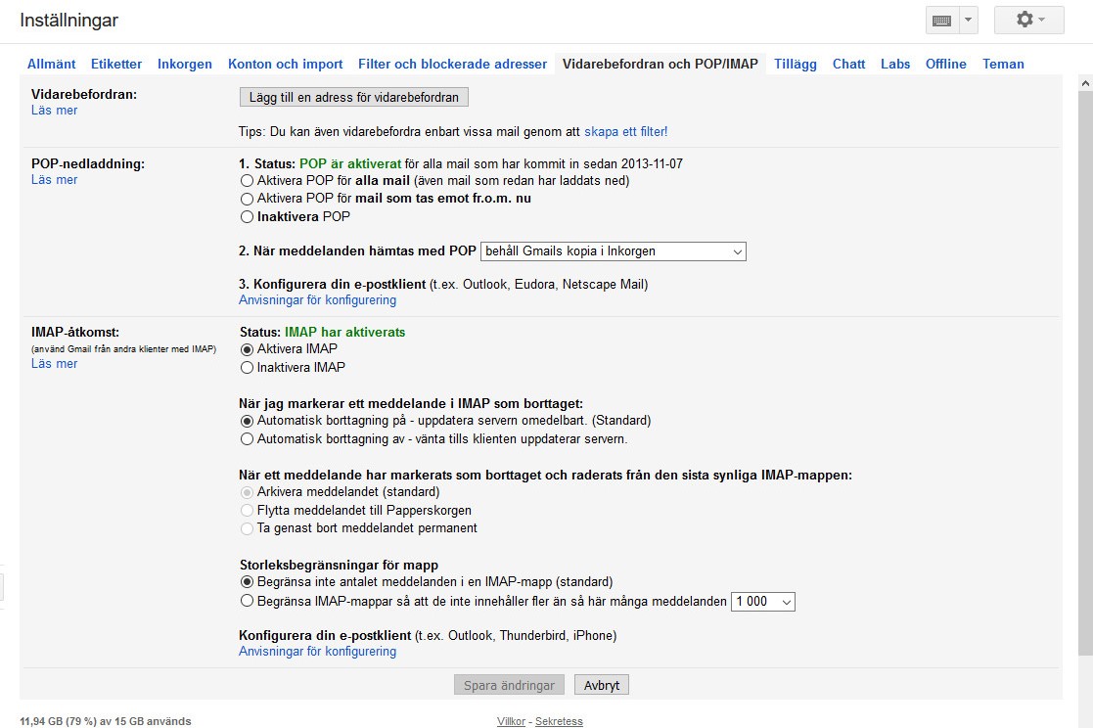The image size is (1093, 728).
Task: Open the "behåll Gmails kopia i Inkorgen" dropdown
Action: 613,251
